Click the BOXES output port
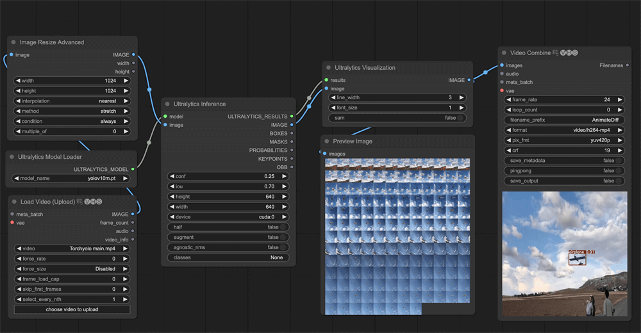The width and height of the screenshot is (641, 333). [292, 133]
